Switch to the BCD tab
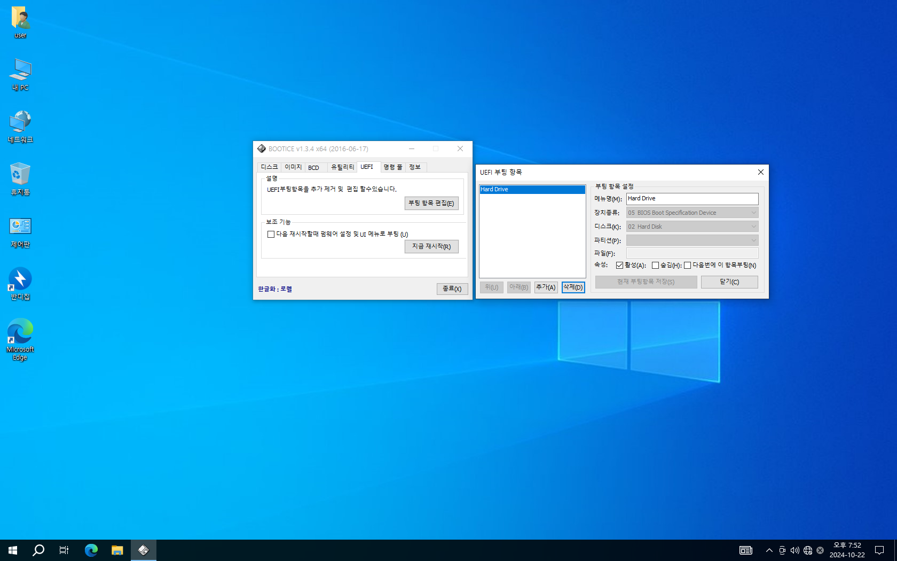This screenshot has width=897, height=561. 313,167
